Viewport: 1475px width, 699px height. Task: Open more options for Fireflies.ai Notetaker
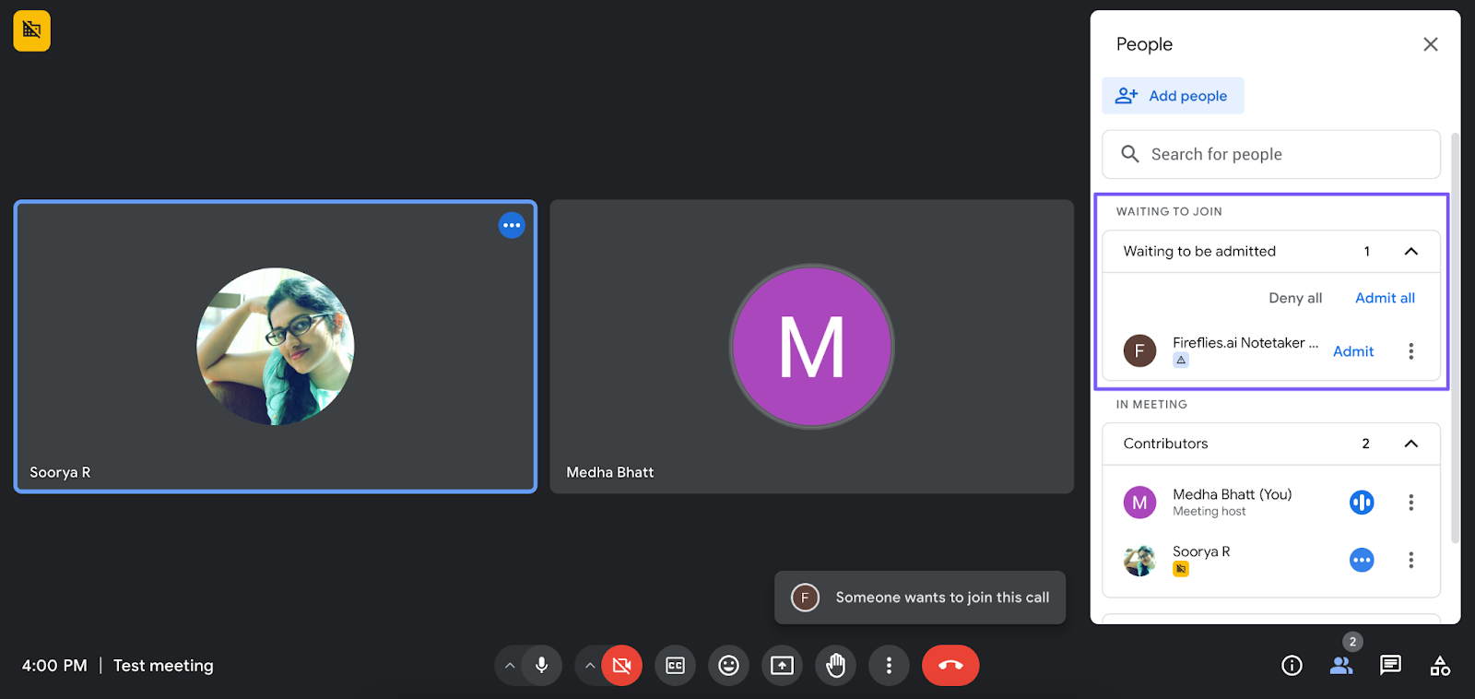pyautogui.click(x=1410, y=351)
